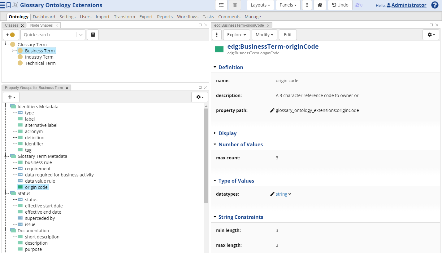This screenshot has width=442, height=253.
Task: Click the Edit button
Action: [x=288, y=35]
